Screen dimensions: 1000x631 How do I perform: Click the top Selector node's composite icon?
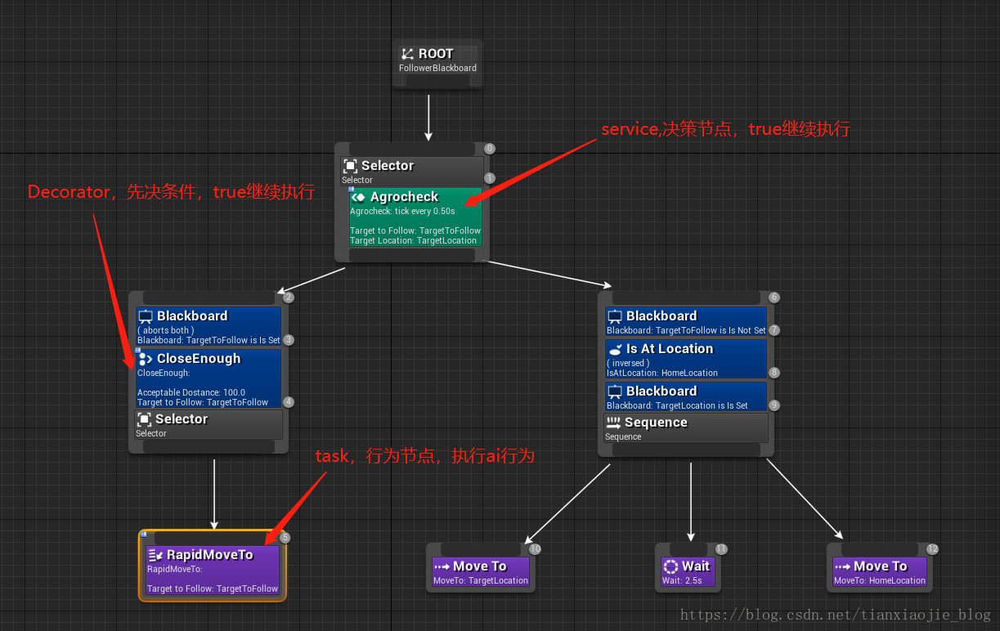pyautogui.click(x=350, y=166)
